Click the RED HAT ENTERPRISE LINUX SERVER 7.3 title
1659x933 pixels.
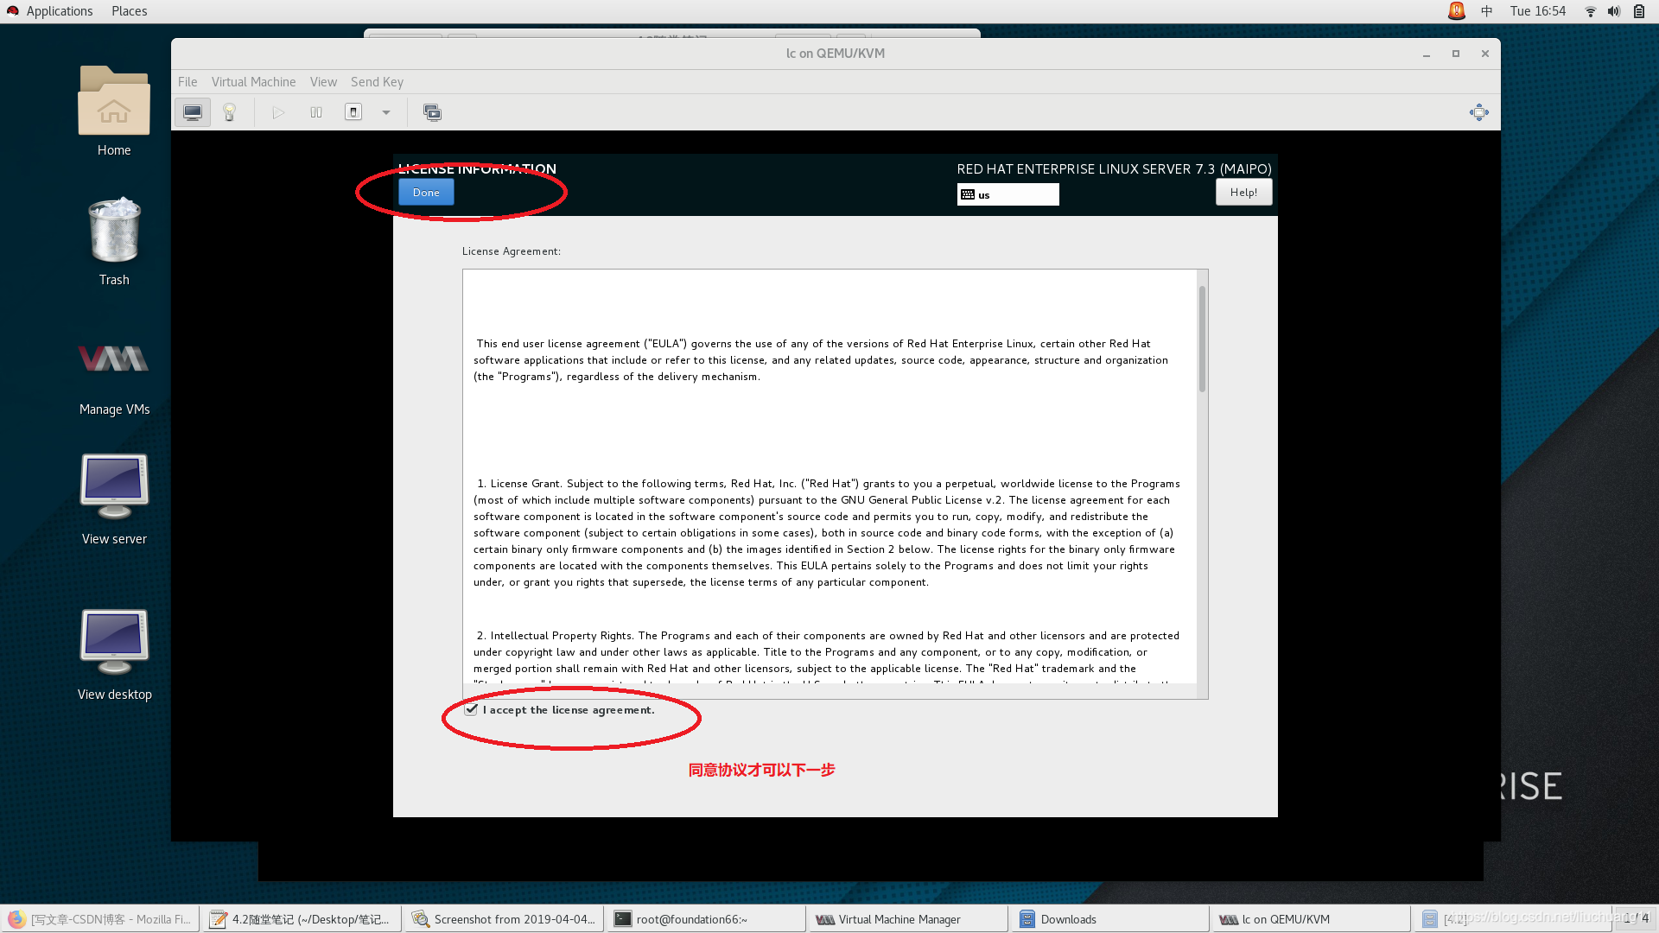coord(1114,169)
